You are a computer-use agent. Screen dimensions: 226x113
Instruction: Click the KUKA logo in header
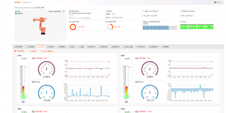pyautogui.click(x=18, y=2)
